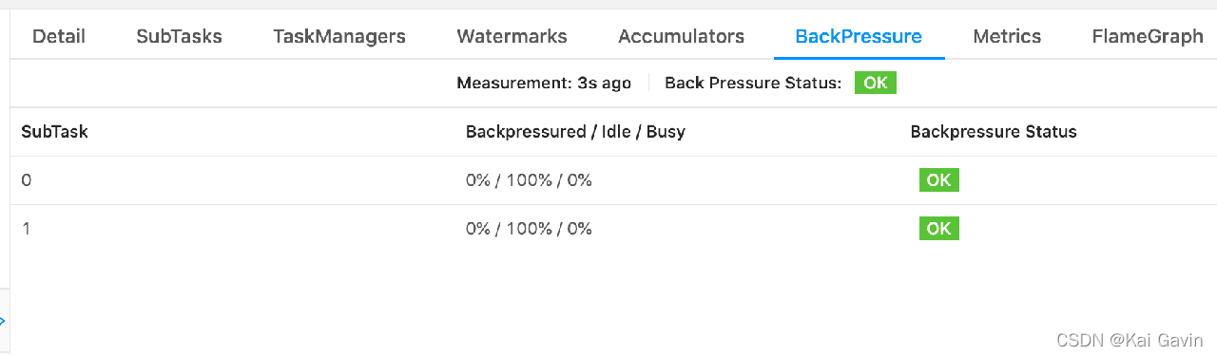Click SubTask 1's 0% / 100% / 0% value
The width and height of the screenshot is (1217, 356).
tap(529, 229)
